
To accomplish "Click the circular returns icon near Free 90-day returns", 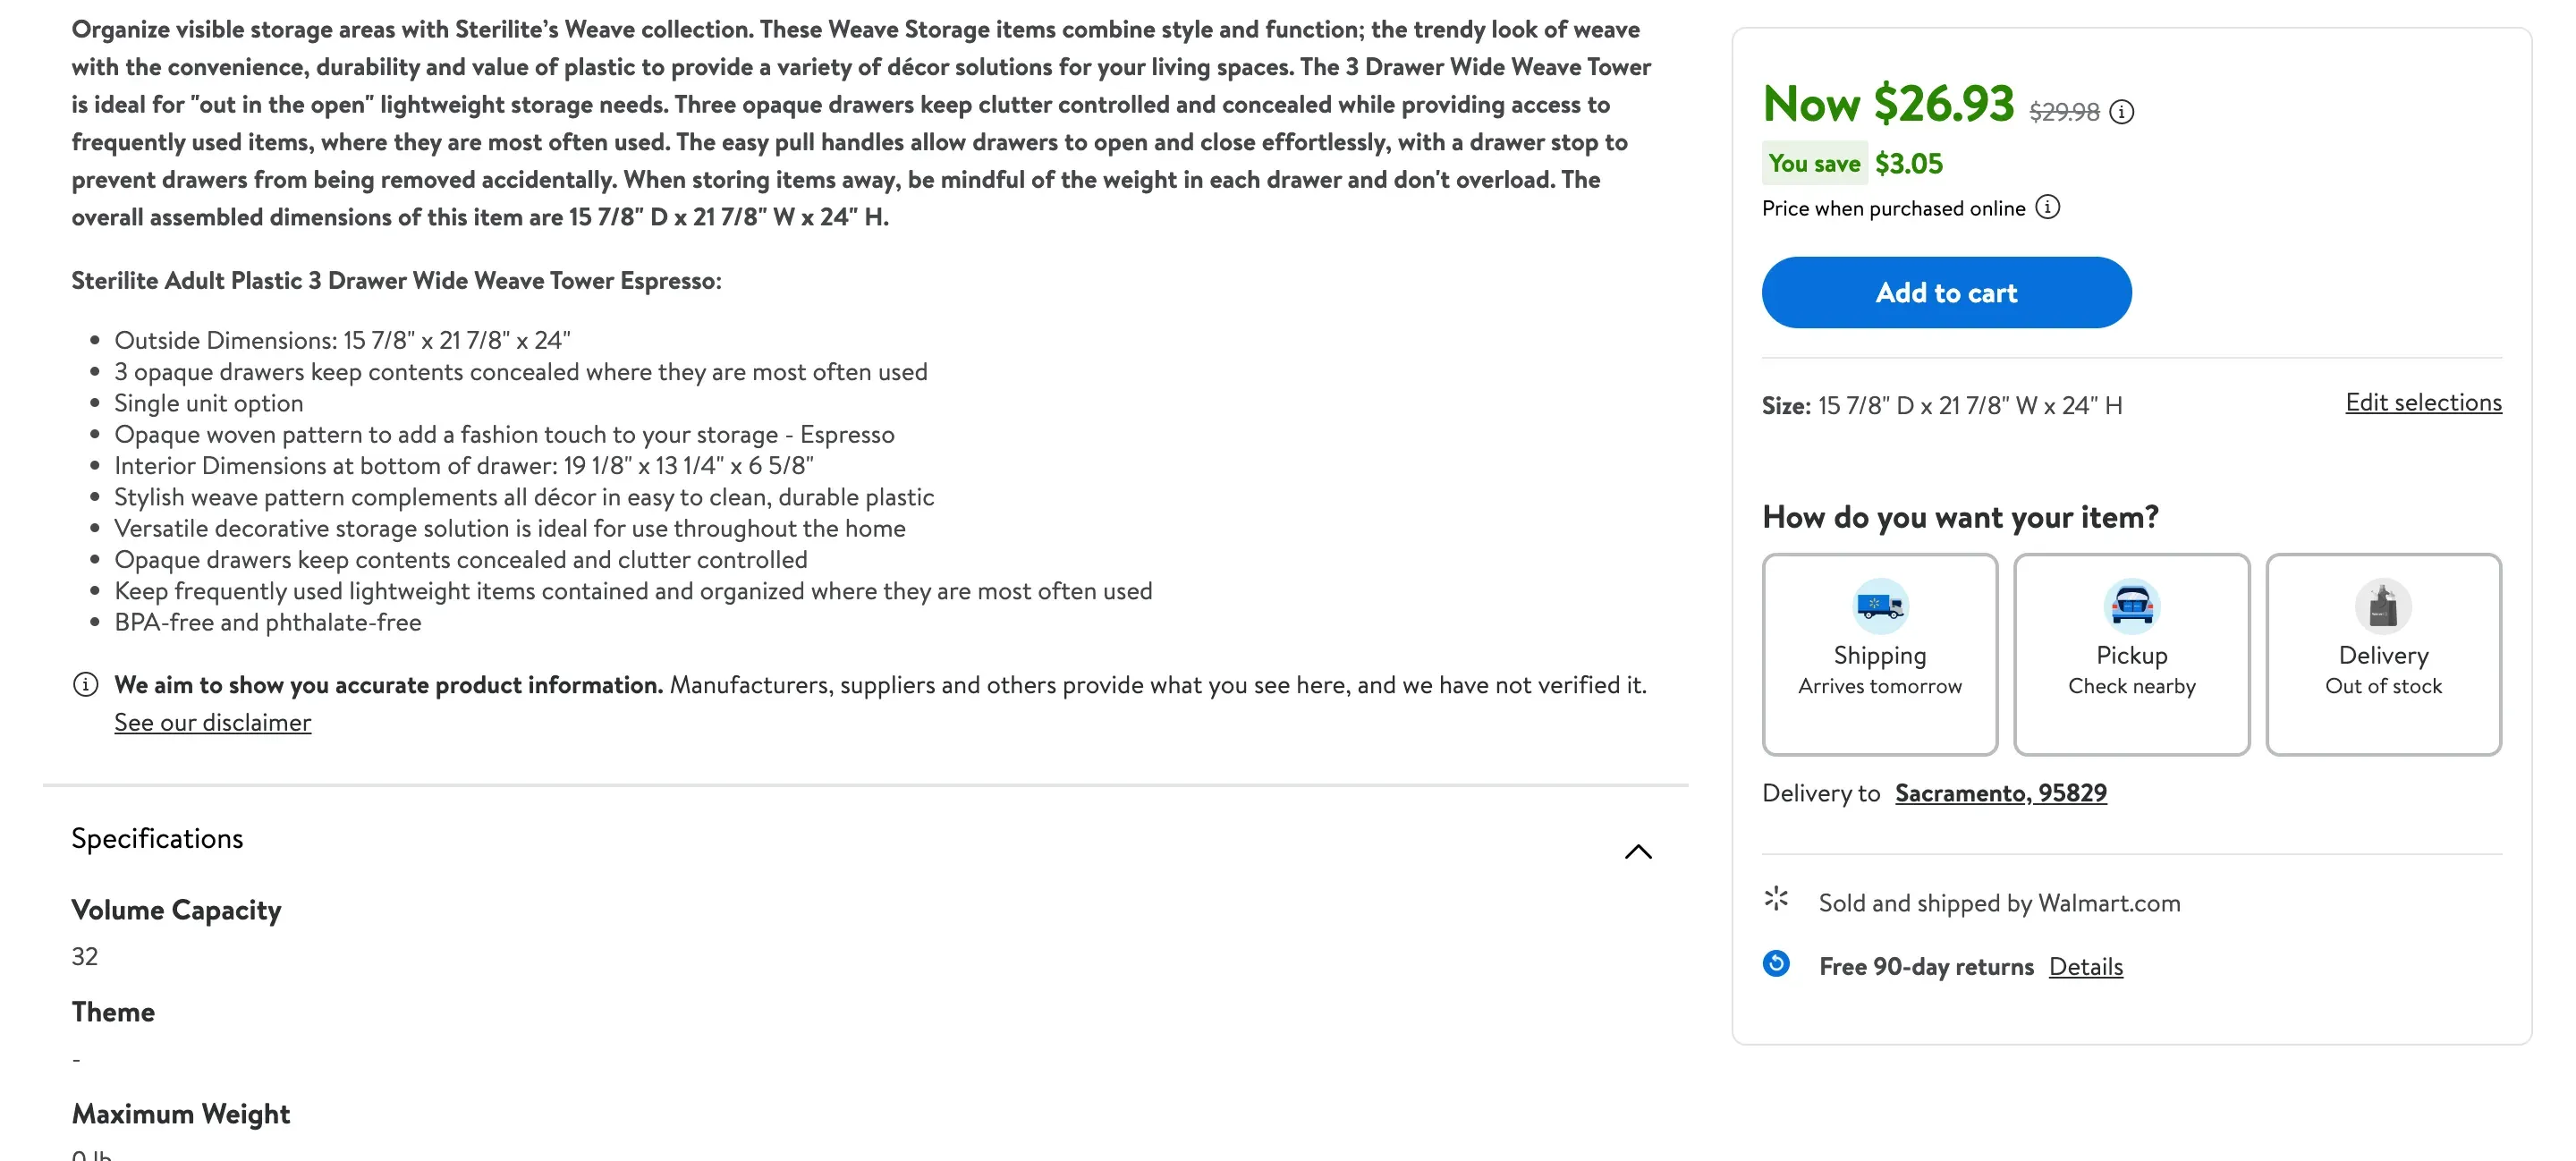I will point(1777,964).
